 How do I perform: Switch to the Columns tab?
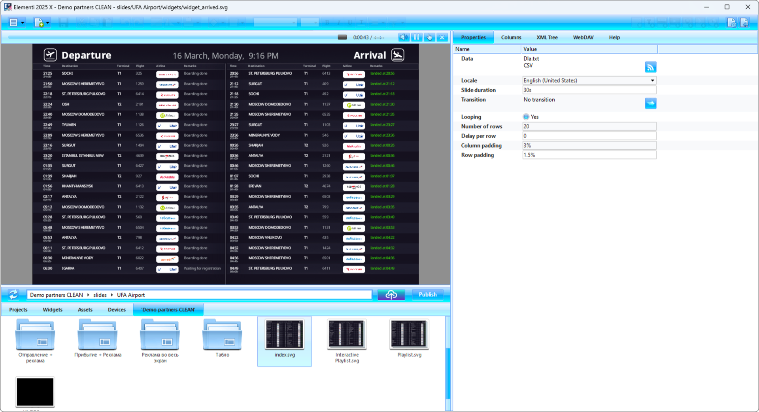pos(511,38)
